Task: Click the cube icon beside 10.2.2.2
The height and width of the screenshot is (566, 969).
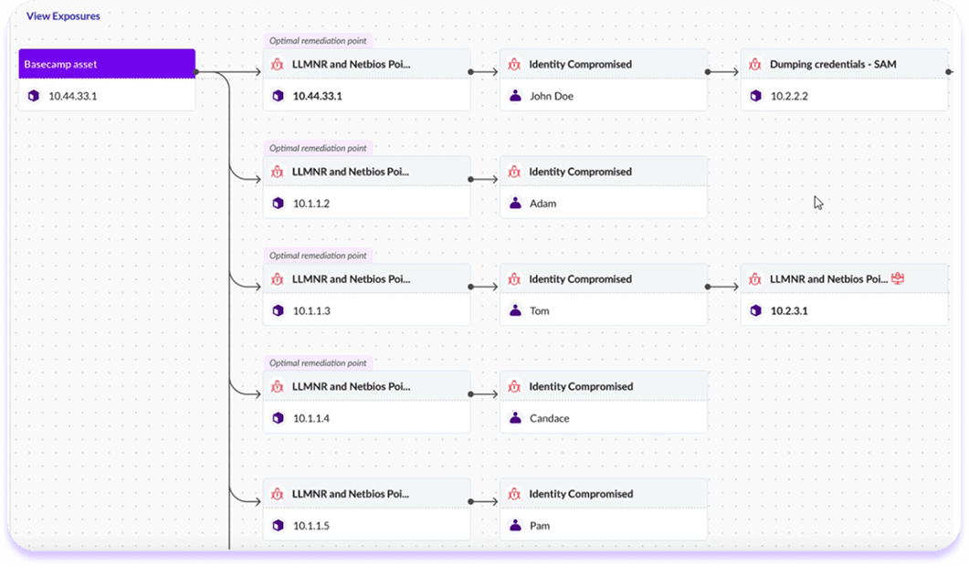Action: (x=755, y=96)
